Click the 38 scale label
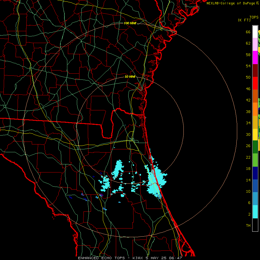The width and height of the screenshot is (260, 260). 248,112
